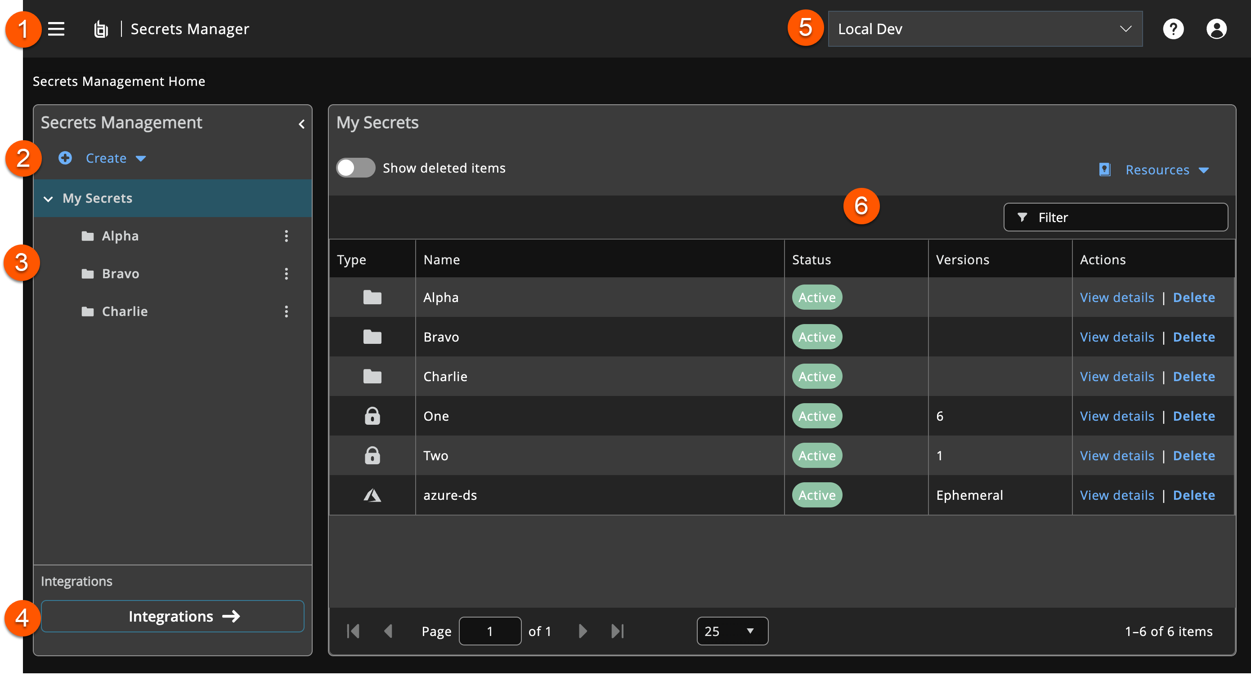The image size is (1251, 676).
Task: Go to the first page of results
Action: coord(353,631)
